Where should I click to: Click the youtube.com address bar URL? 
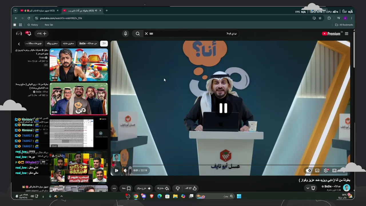61,18
